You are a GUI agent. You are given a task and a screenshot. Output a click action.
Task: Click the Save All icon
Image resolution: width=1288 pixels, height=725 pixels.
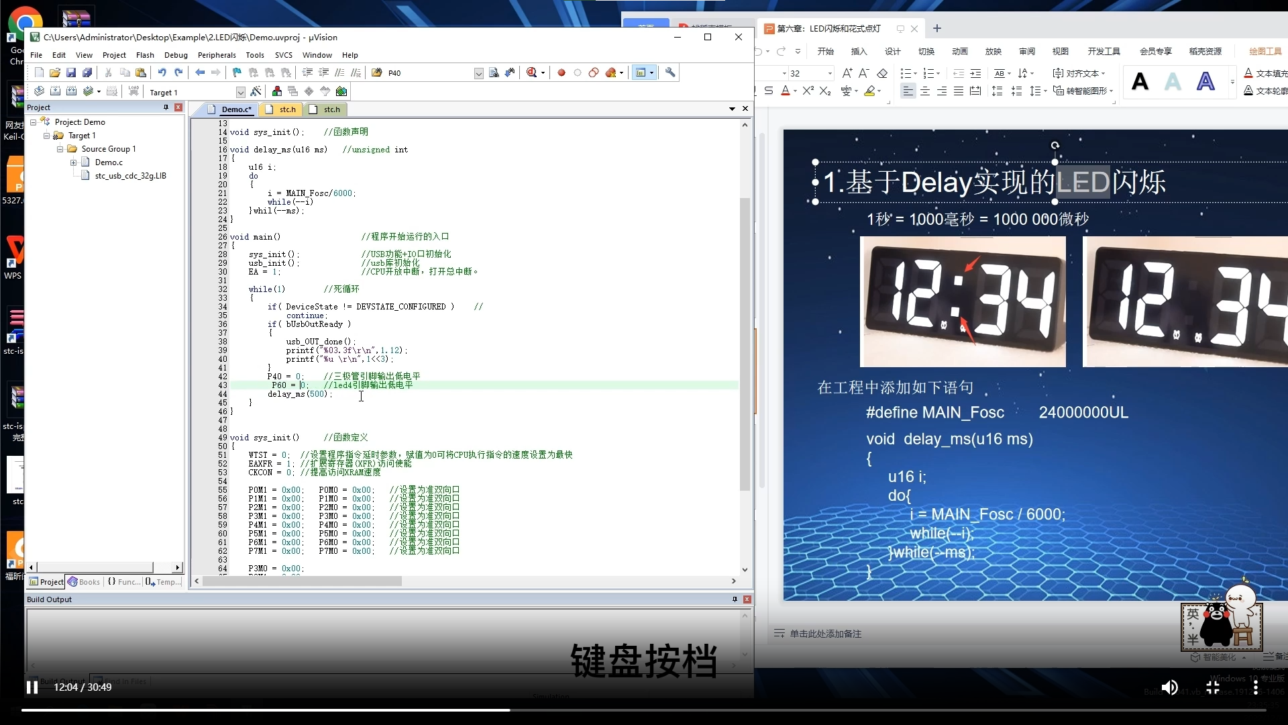coord(87,72)
